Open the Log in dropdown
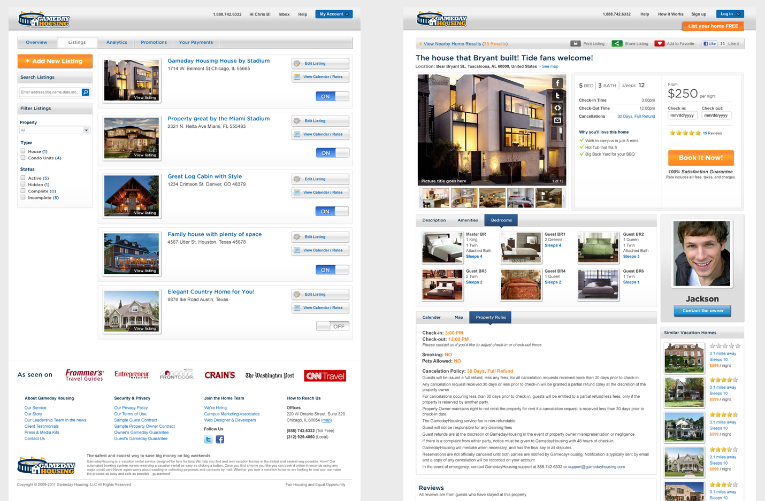This screenshot has width=765, height=501. [730, 14]
